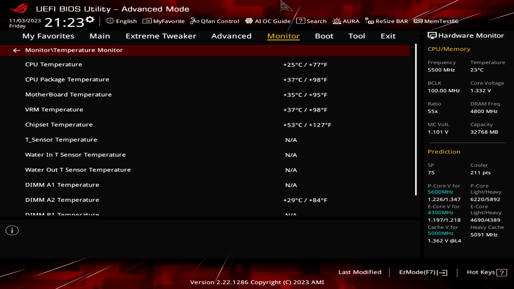The width and height of the screenshot is (514, 289).
Task: Launch MemTest86
Action: click(437, 21)
